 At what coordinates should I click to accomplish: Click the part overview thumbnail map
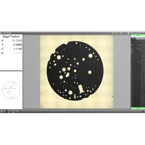(x=11, y=90)
